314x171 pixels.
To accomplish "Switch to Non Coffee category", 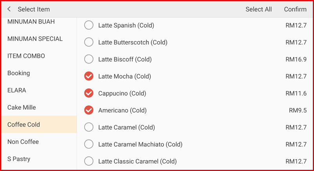I will pyautogui.click(x=23, y=142).
